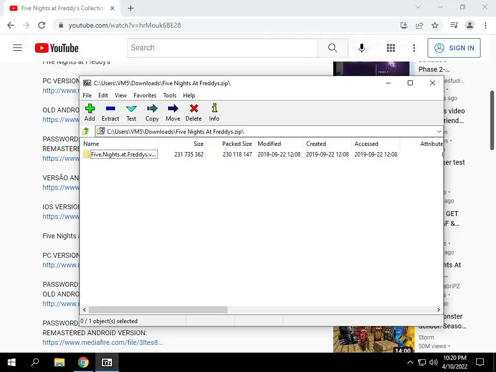Viewport: 496px width, 372px height.
Task: Open the Edit menu in 7-Zip
Action: 103,95
